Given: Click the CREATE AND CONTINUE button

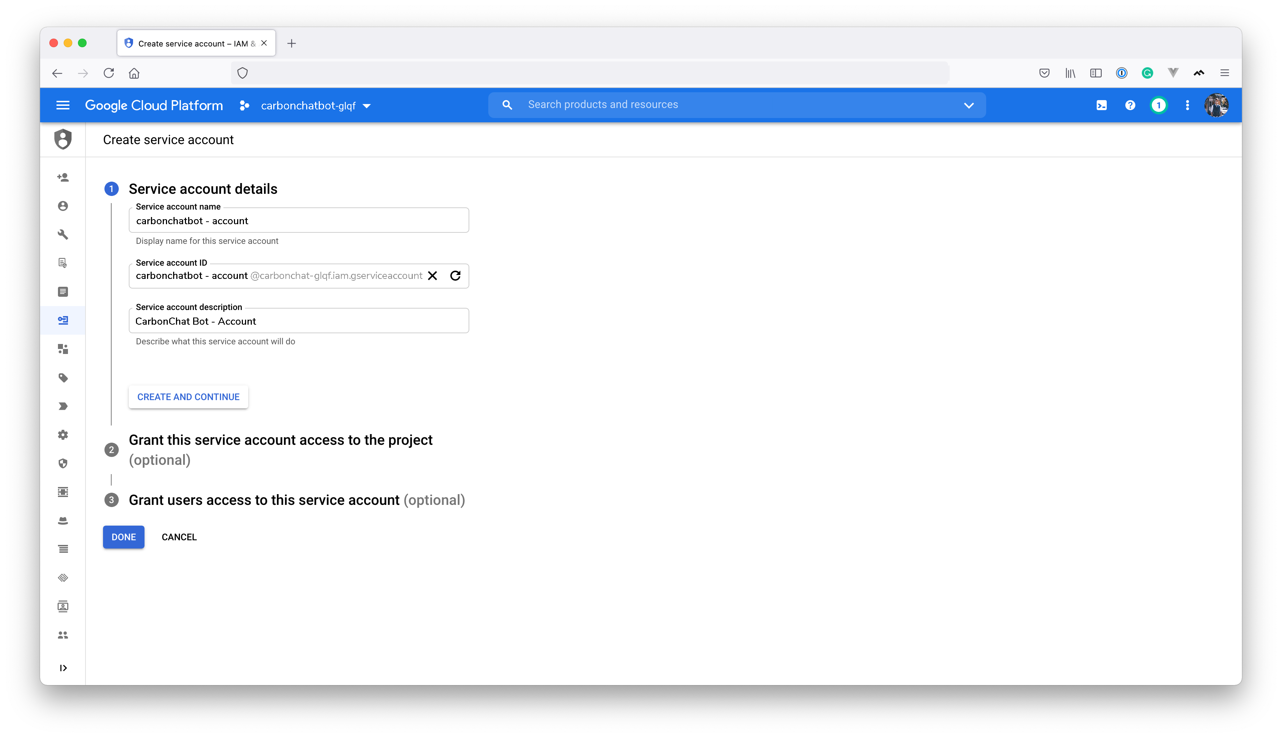Looking at the screenshot, I should (x=188, y=397).
